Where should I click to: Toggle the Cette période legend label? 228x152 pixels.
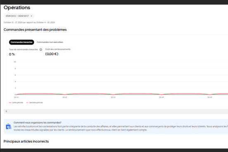pyautogui.click(x=17, y=103)
